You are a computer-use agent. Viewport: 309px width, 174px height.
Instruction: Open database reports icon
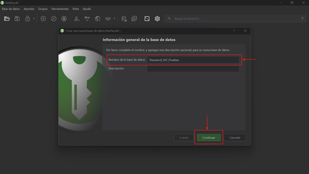tap(134, 19)
